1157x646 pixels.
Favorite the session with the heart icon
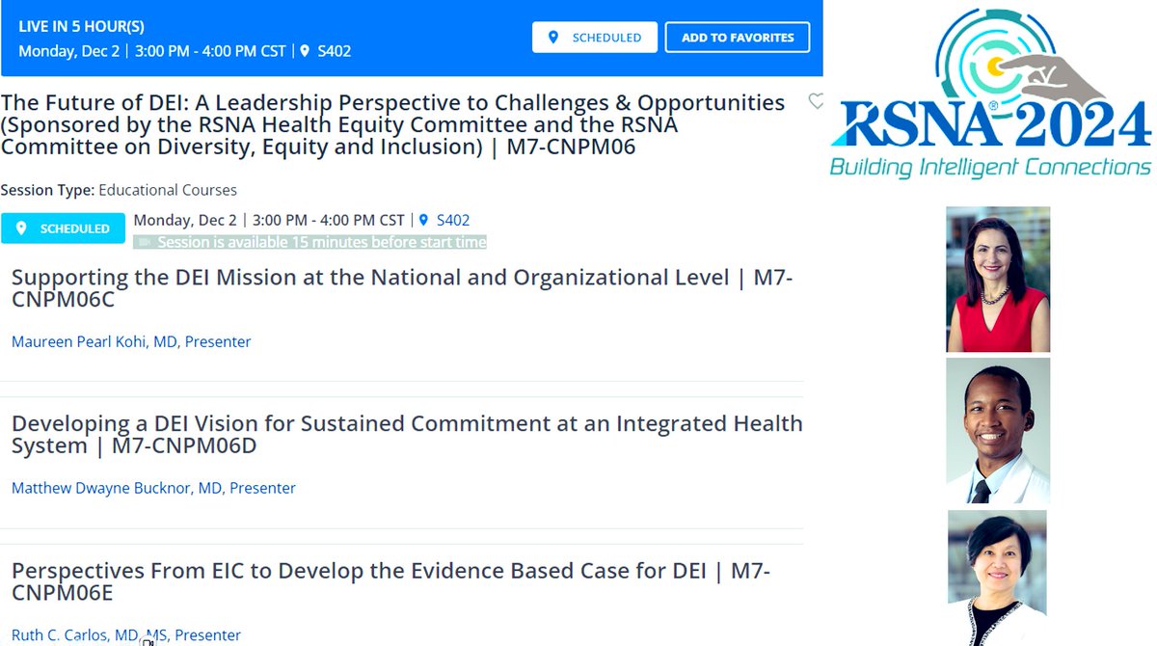pos(816,101)
